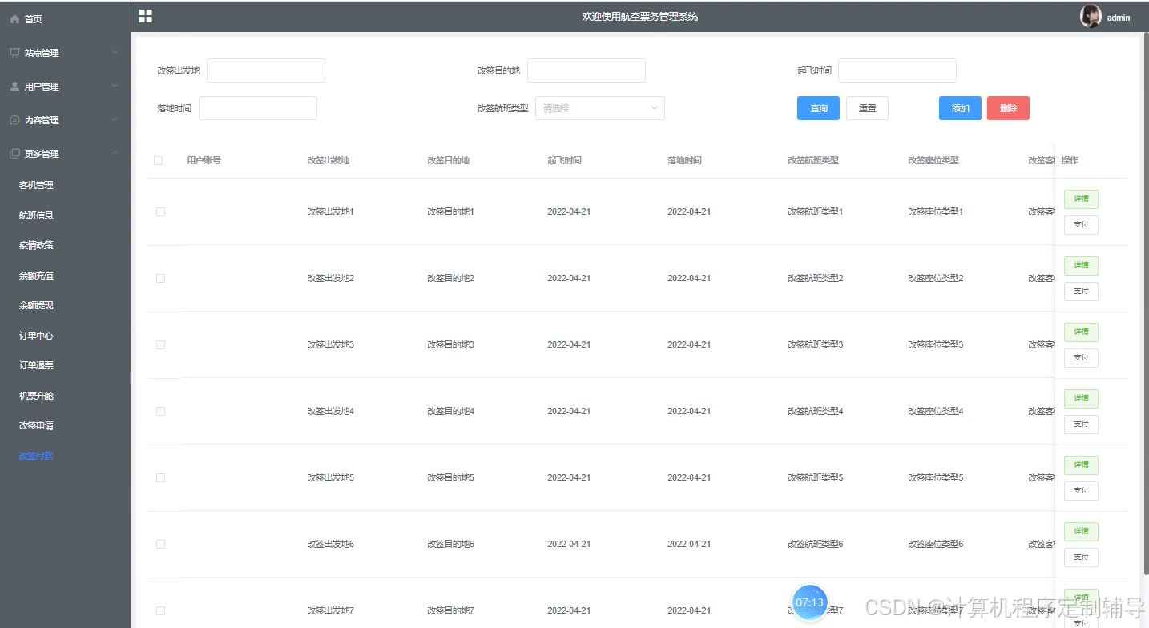Open 详情 for row 改签出发地1
Screen dimensions: 1149x628
[1081, 199]
